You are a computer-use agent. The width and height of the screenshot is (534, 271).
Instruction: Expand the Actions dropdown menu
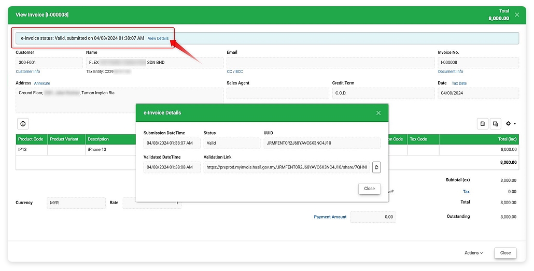point(473,253)
